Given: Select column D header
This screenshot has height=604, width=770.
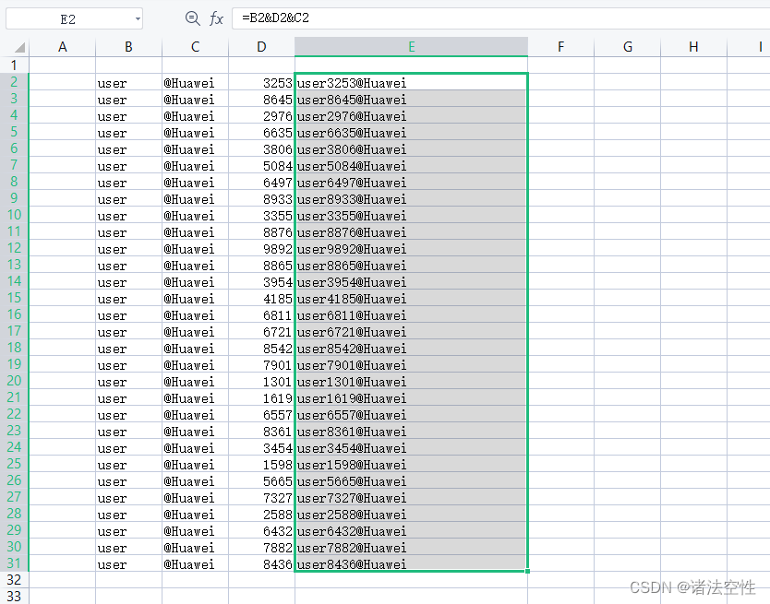Looking at the screenshot, I should tap(261, 47).
